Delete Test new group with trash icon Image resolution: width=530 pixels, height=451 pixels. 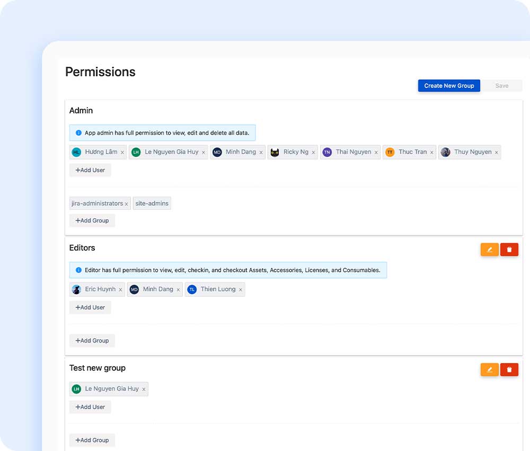[509, 369]
